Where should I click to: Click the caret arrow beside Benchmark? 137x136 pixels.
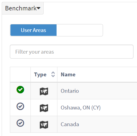tap(39, 8)
